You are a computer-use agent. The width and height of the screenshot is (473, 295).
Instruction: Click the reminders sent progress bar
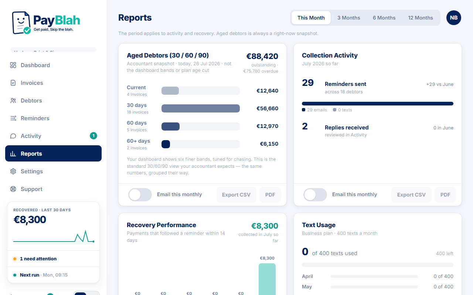pos(378,104)
